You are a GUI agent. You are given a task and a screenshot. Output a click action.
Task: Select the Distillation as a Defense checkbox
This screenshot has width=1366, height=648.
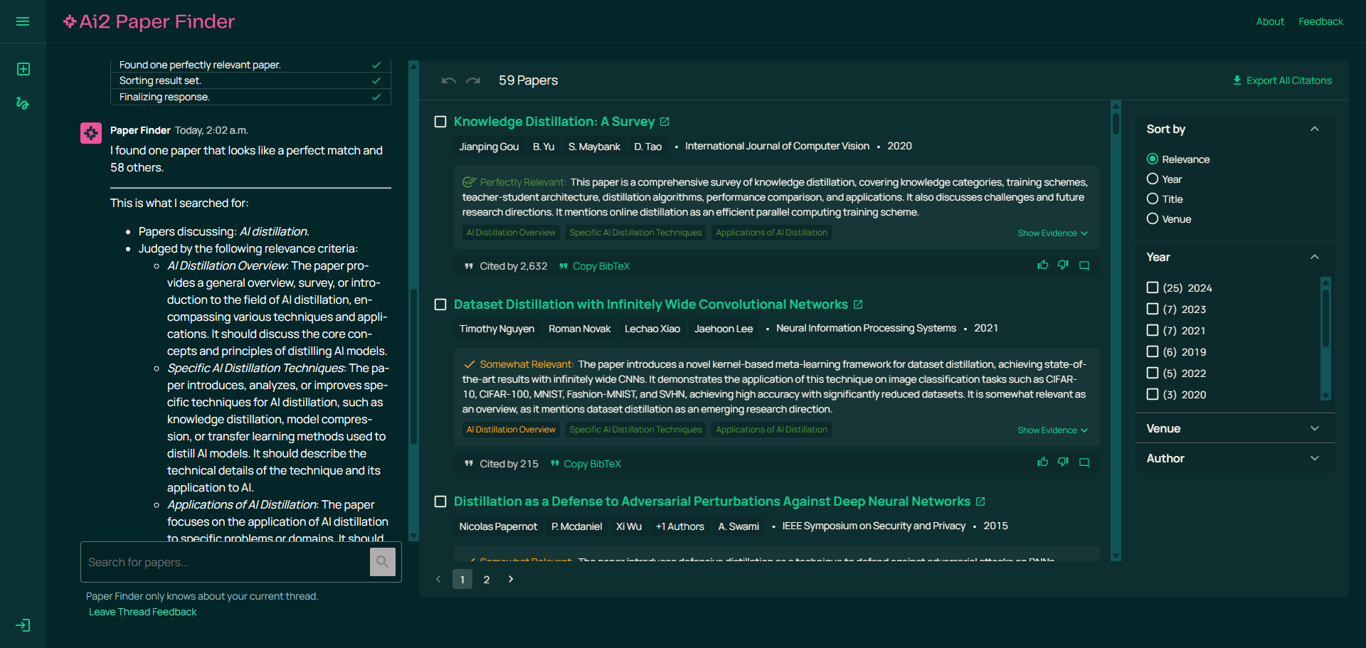tap(440, 501)
